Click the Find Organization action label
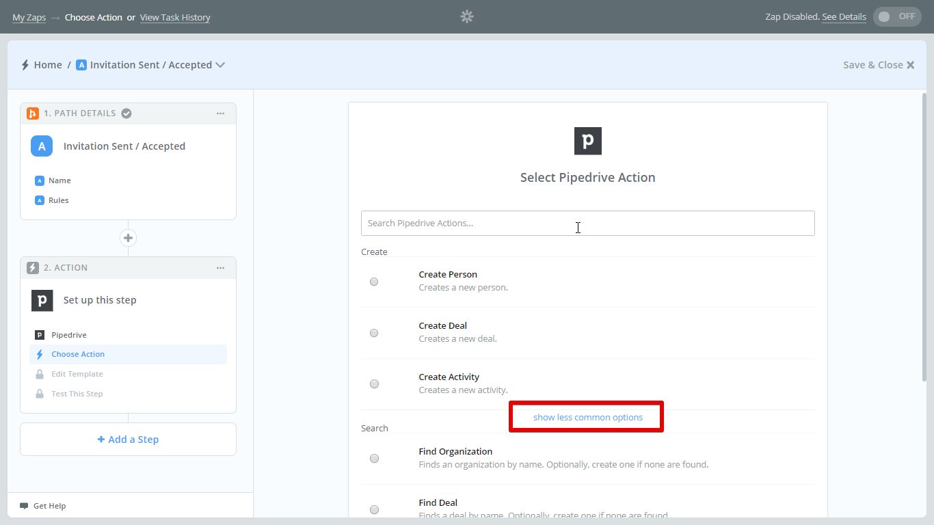 455,452
